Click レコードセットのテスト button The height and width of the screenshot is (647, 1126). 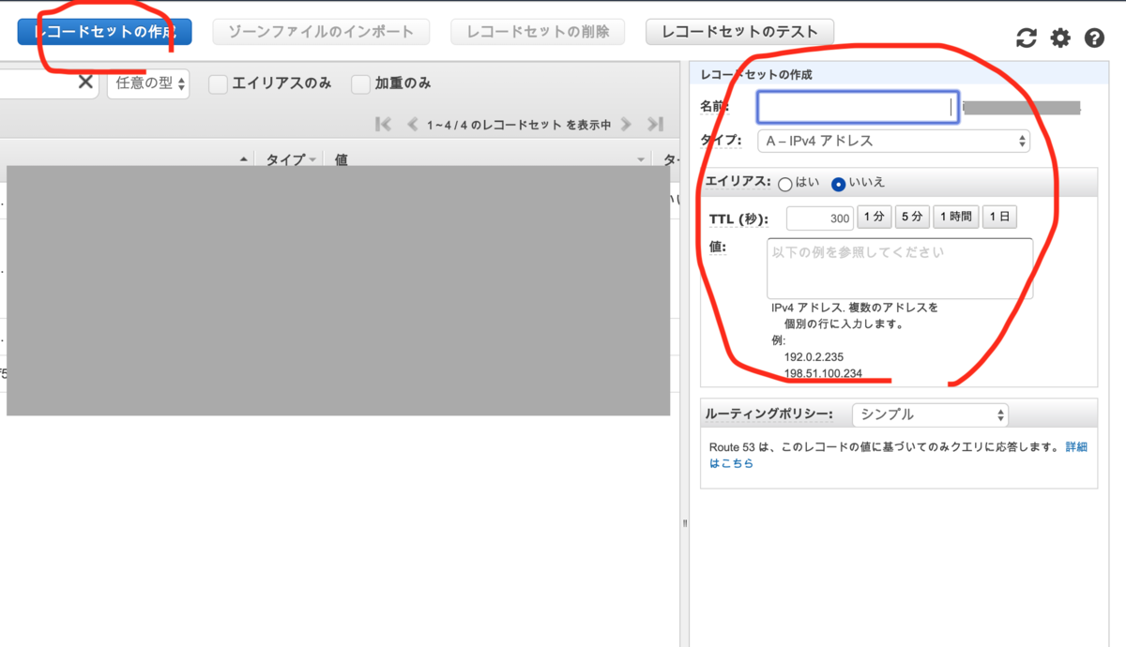[739, 32]
